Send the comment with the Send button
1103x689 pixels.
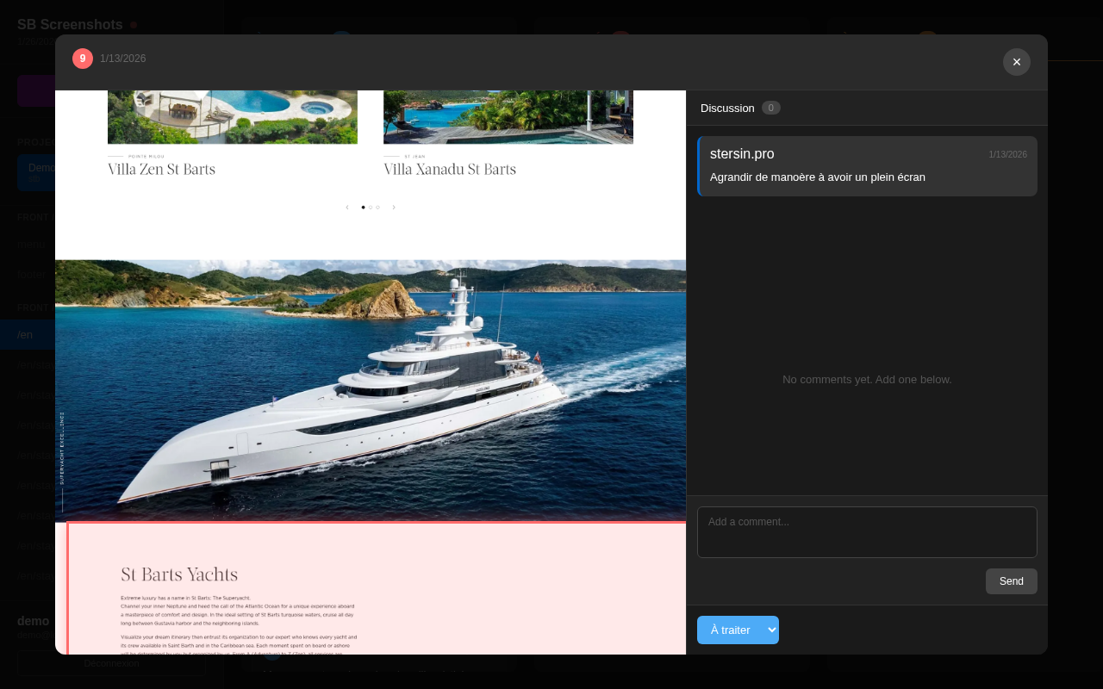coord(1012,581)
